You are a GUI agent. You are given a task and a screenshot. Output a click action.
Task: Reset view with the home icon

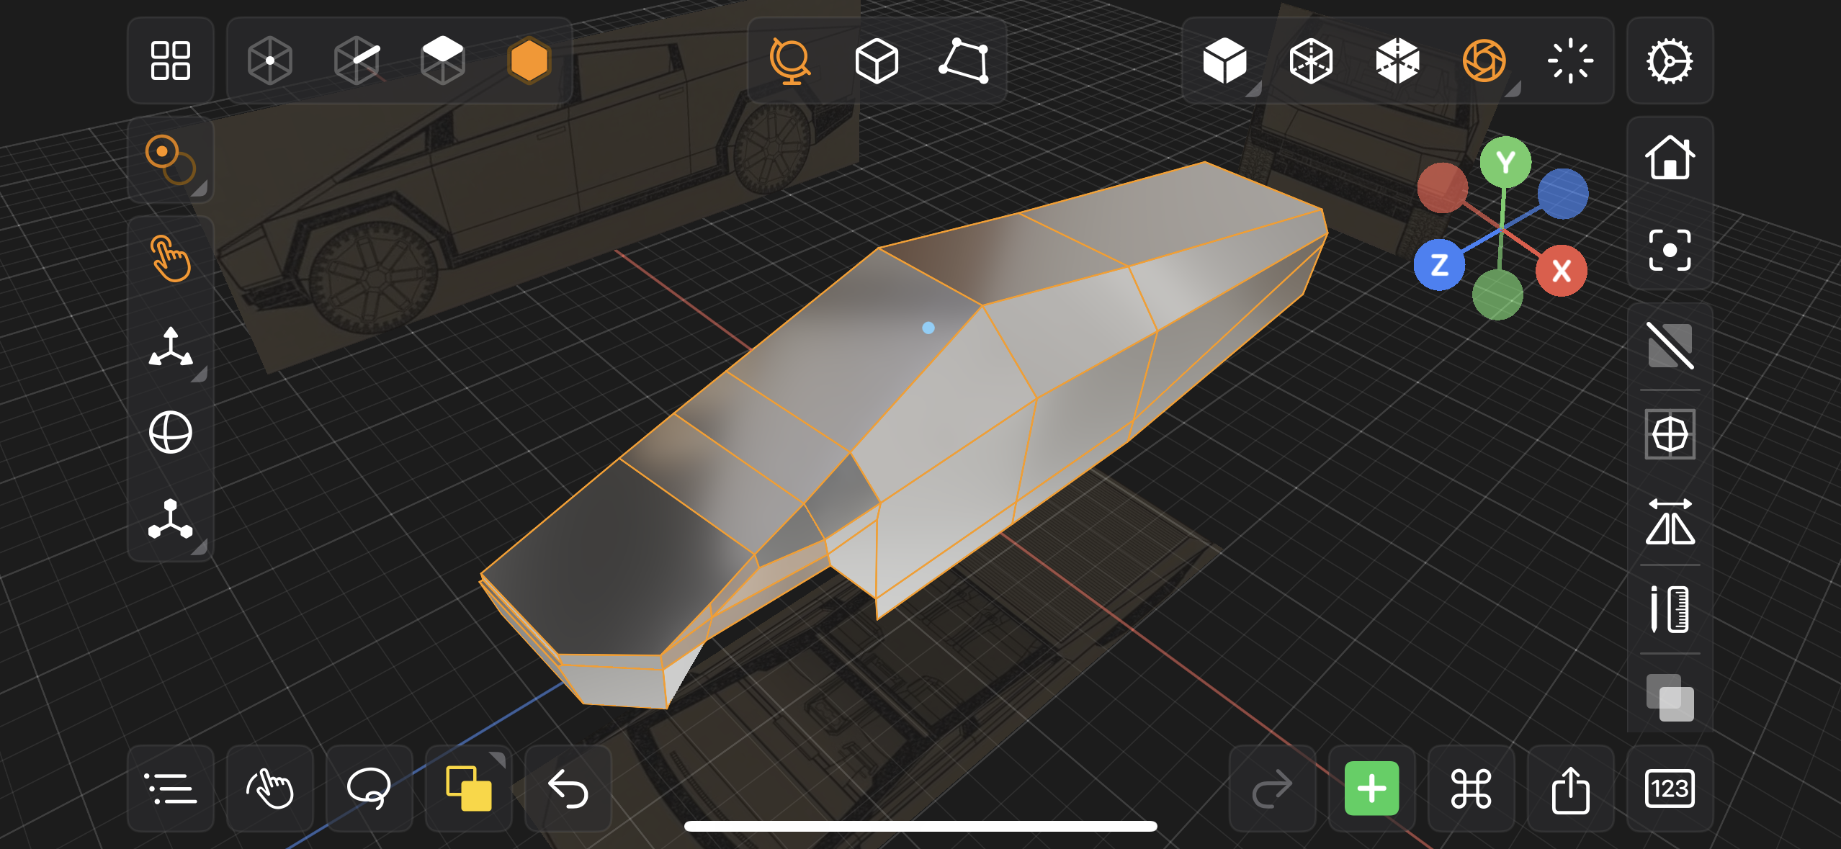click(1670, 158)
